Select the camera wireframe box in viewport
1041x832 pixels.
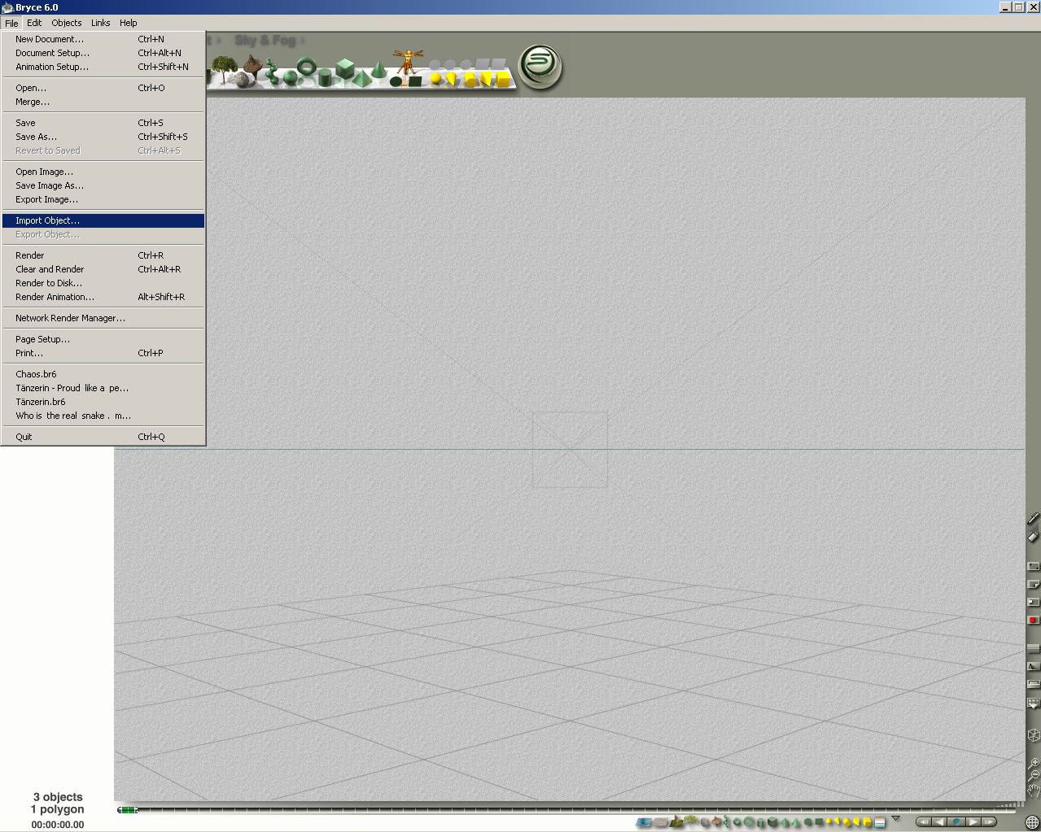[x=570, y=450]
